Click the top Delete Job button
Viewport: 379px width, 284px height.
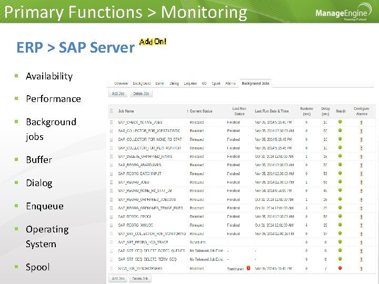click(141, 94)
